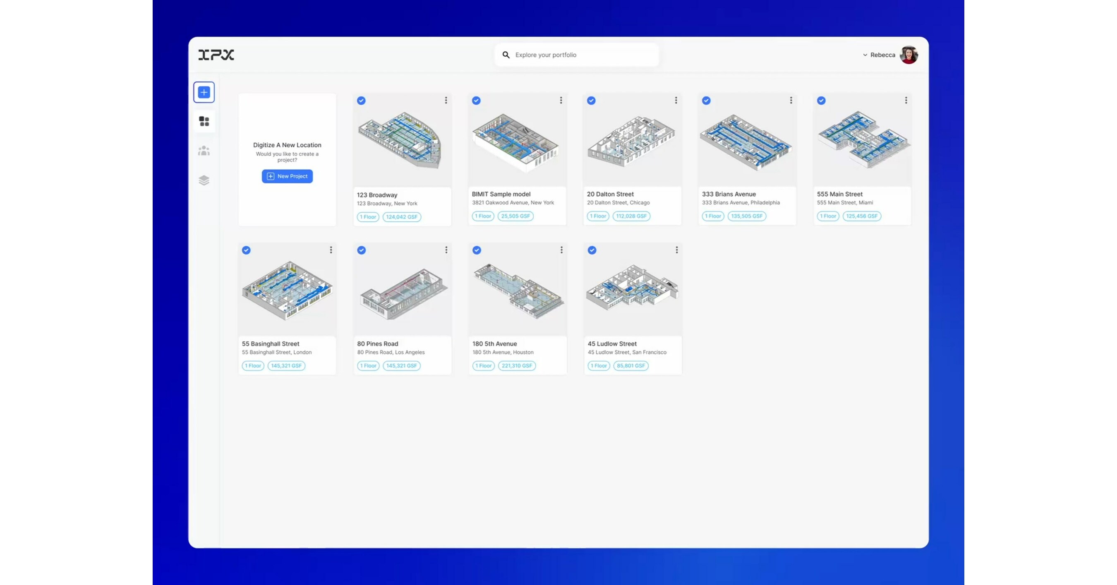1117x585 pixels.
Task: Expand the Rebecca account dropdown
Action: [882, 55]
